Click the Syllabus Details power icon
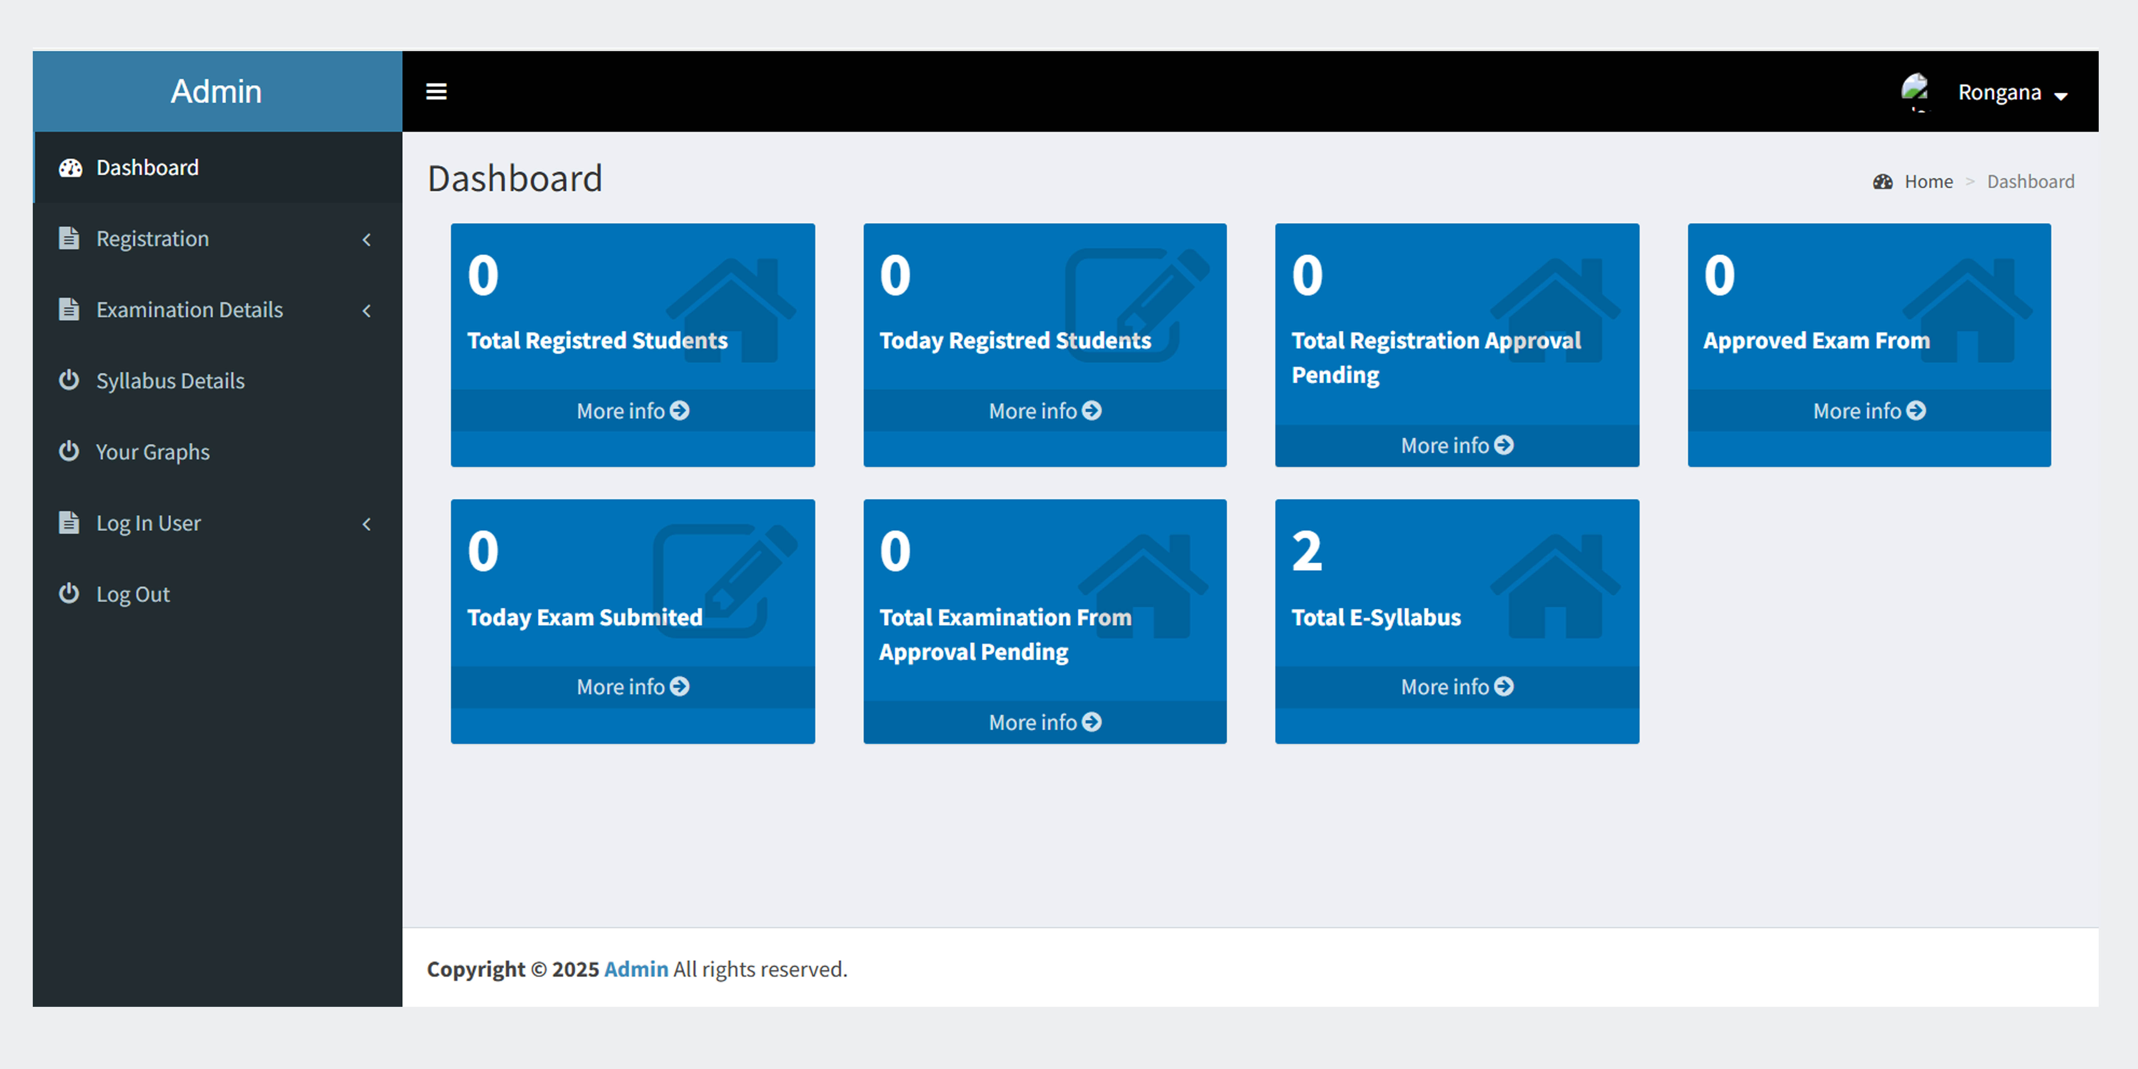The height and width of the screenshot is (1069, 2138). click(69, 380)
